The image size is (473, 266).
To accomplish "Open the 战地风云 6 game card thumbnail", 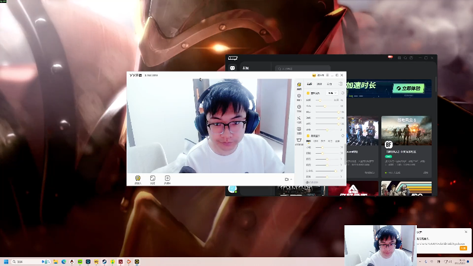I will [x=406, y=131].
